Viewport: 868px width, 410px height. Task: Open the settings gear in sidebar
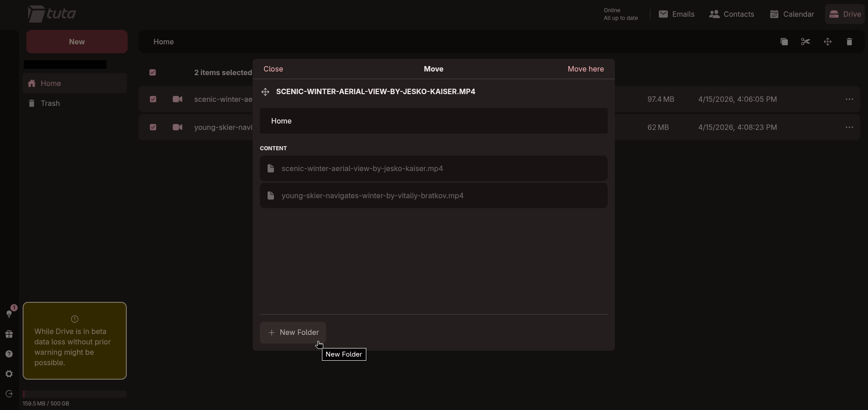coord(9,374)
